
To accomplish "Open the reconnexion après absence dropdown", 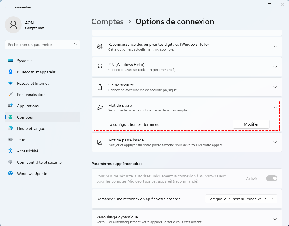I will (241, 199).
